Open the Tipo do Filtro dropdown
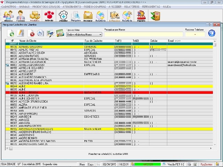The image size is (223, 167). point(84,34)
